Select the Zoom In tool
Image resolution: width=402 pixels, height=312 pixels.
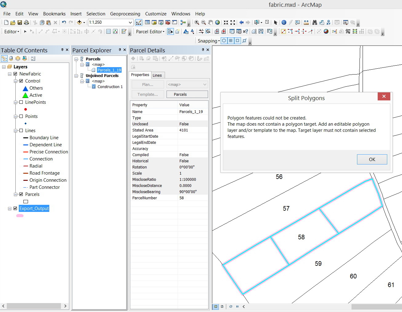(197, 22)
